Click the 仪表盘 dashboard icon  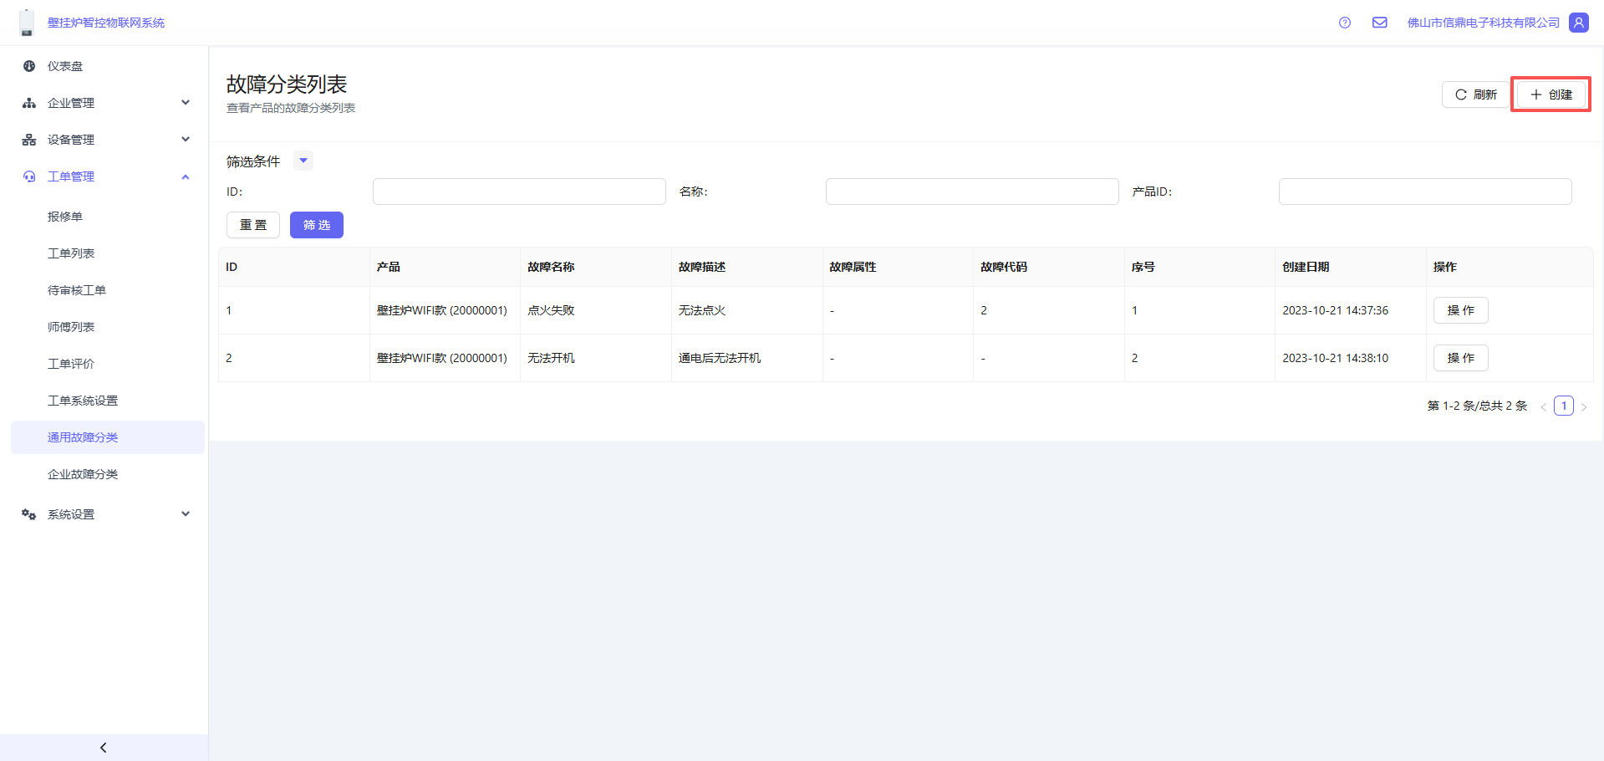29,66
